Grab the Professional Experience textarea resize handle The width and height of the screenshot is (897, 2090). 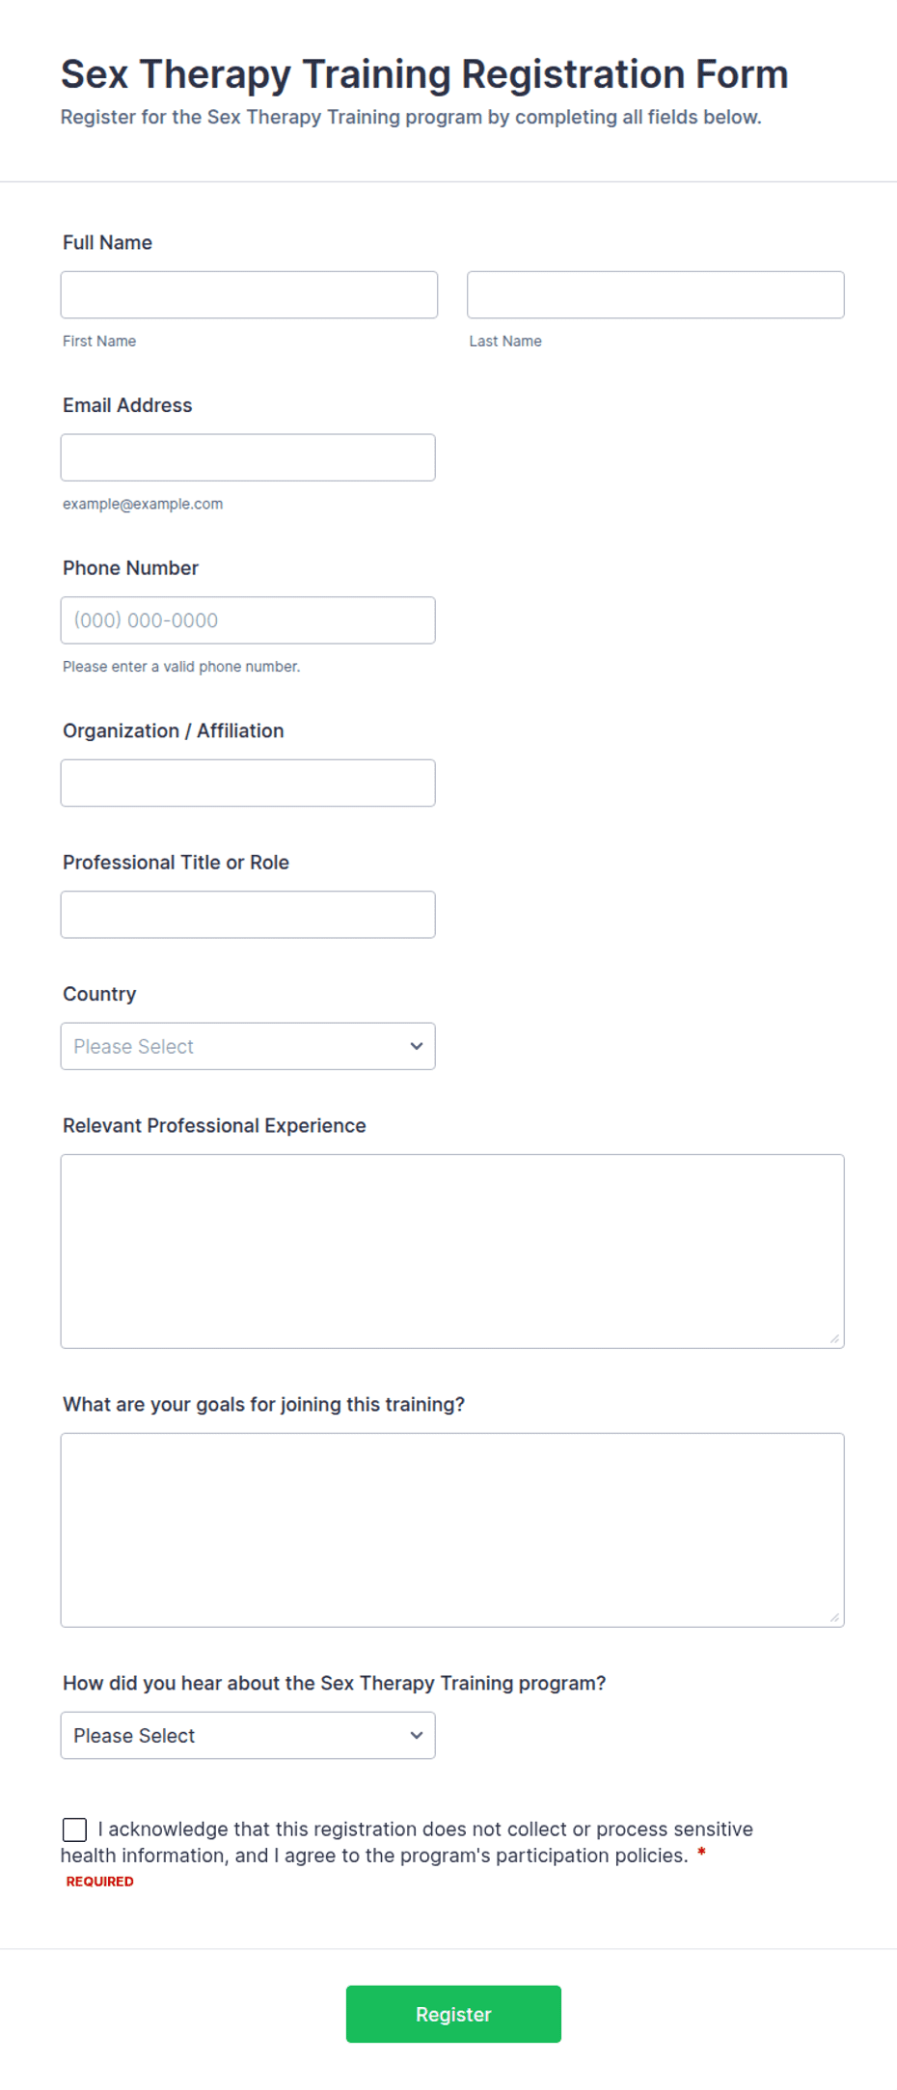[x=834, y=1338]
